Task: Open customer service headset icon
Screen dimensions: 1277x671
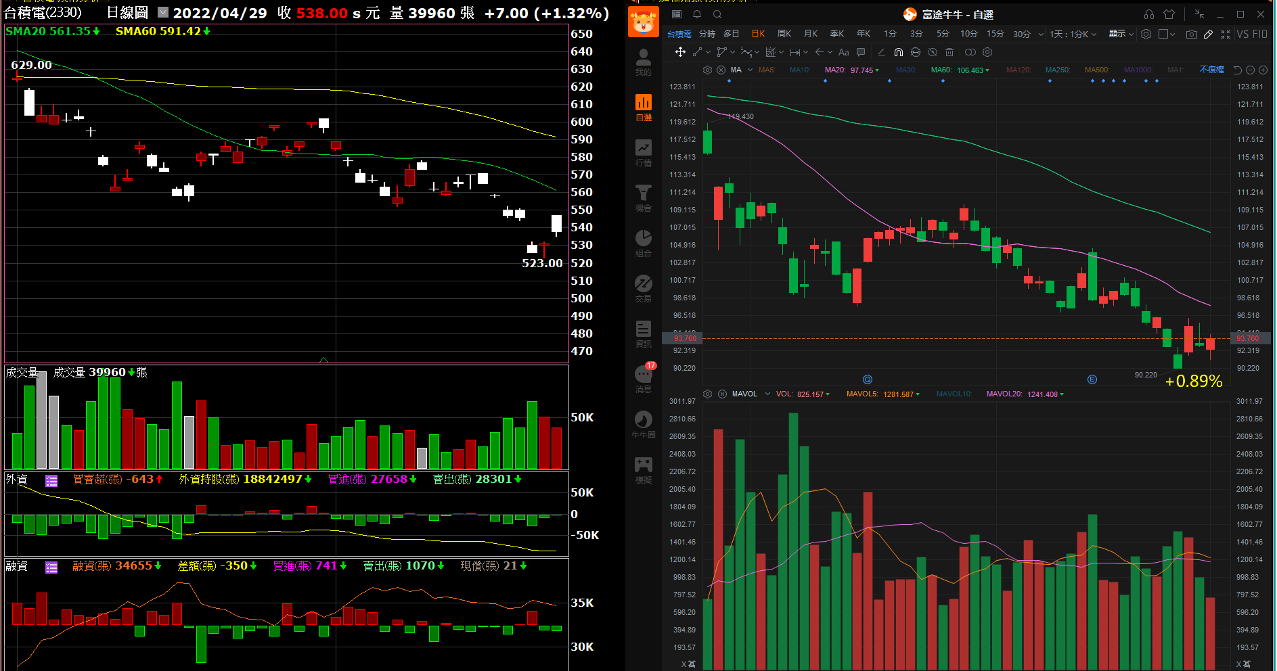Action: point(1149,14)
